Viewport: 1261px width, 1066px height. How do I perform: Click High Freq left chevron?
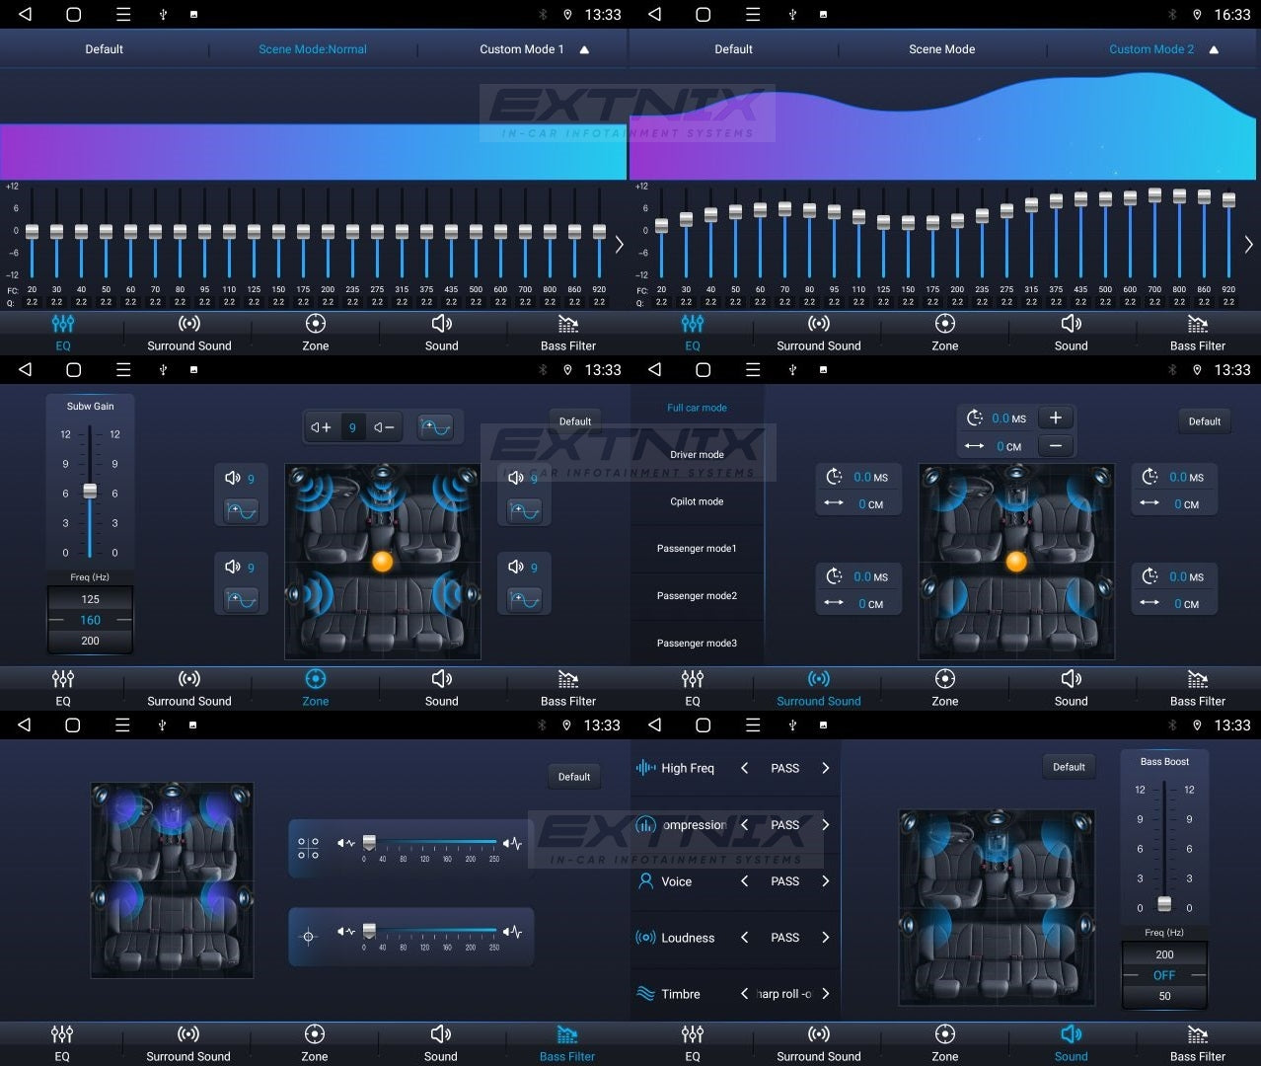click(x=744, y=768)
